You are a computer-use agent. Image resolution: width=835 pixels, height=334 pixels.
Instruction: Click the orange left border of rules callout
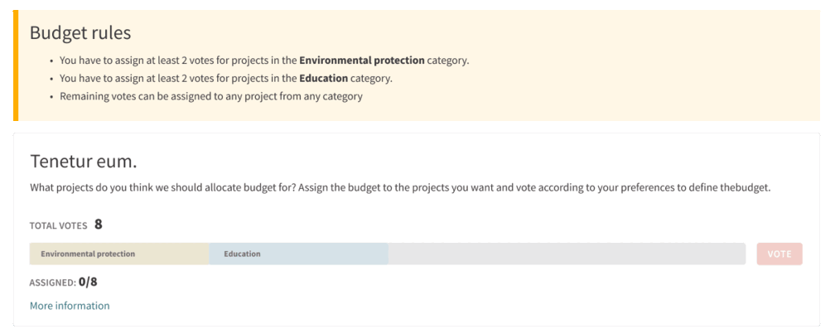(16, 65)
